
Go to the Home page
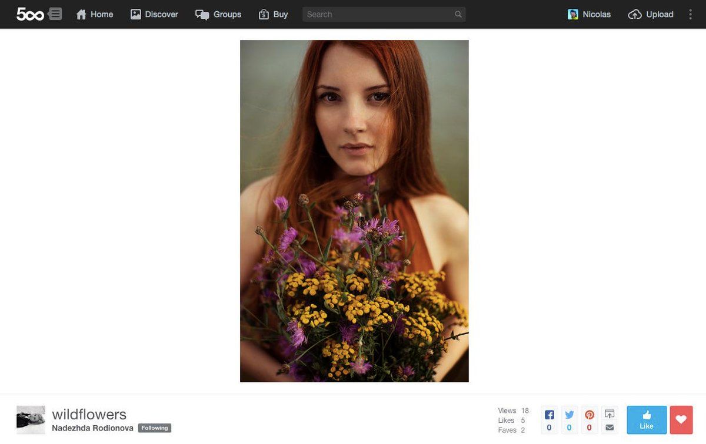coord(95,14)
